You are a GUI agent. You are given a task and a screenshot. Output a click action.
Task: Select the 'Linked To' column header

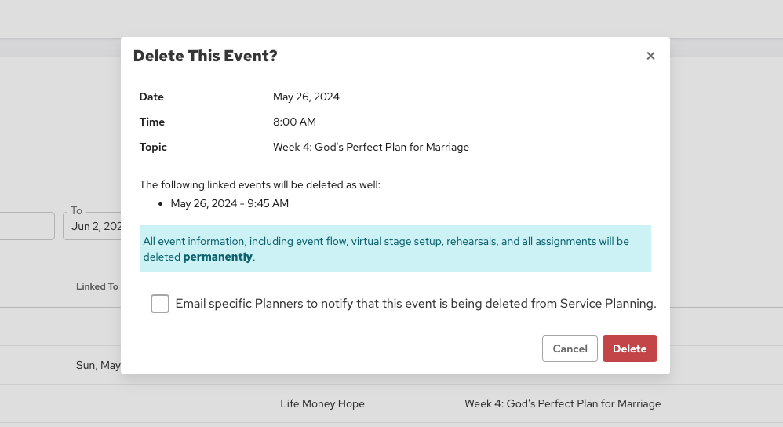tap(97, 286)
